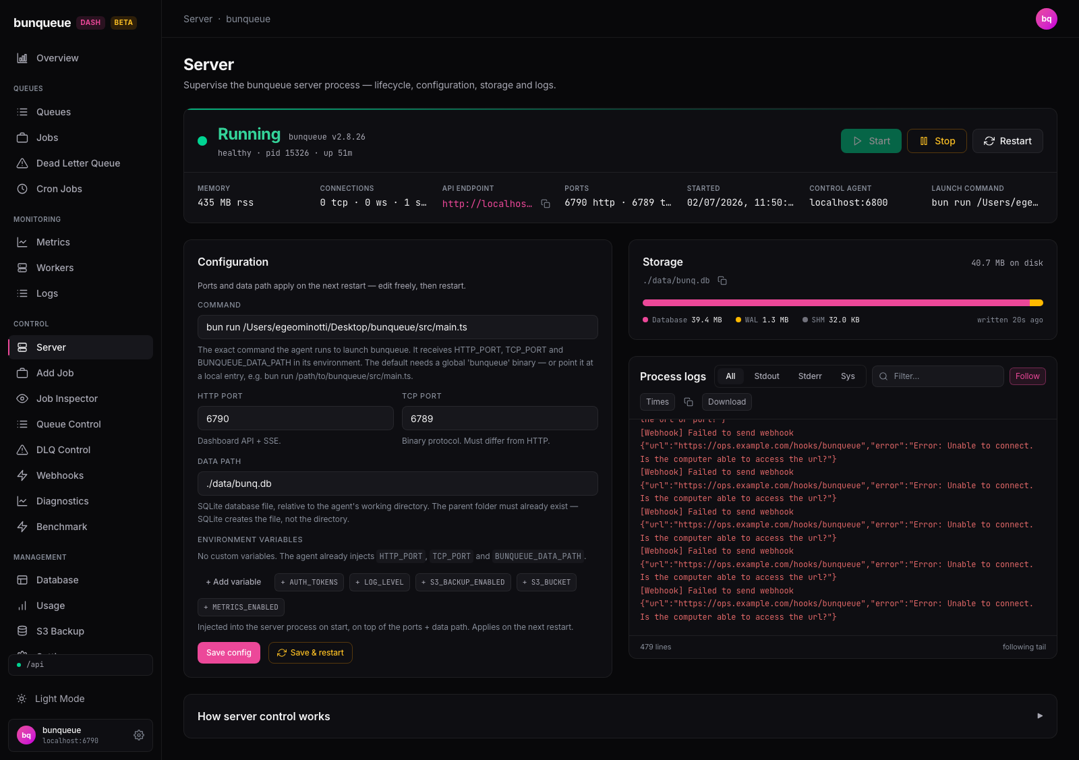Click the Benchmark bolt icon
Image resolution: width=1079 pixels, height=760 pixels.
pos(22,527)
